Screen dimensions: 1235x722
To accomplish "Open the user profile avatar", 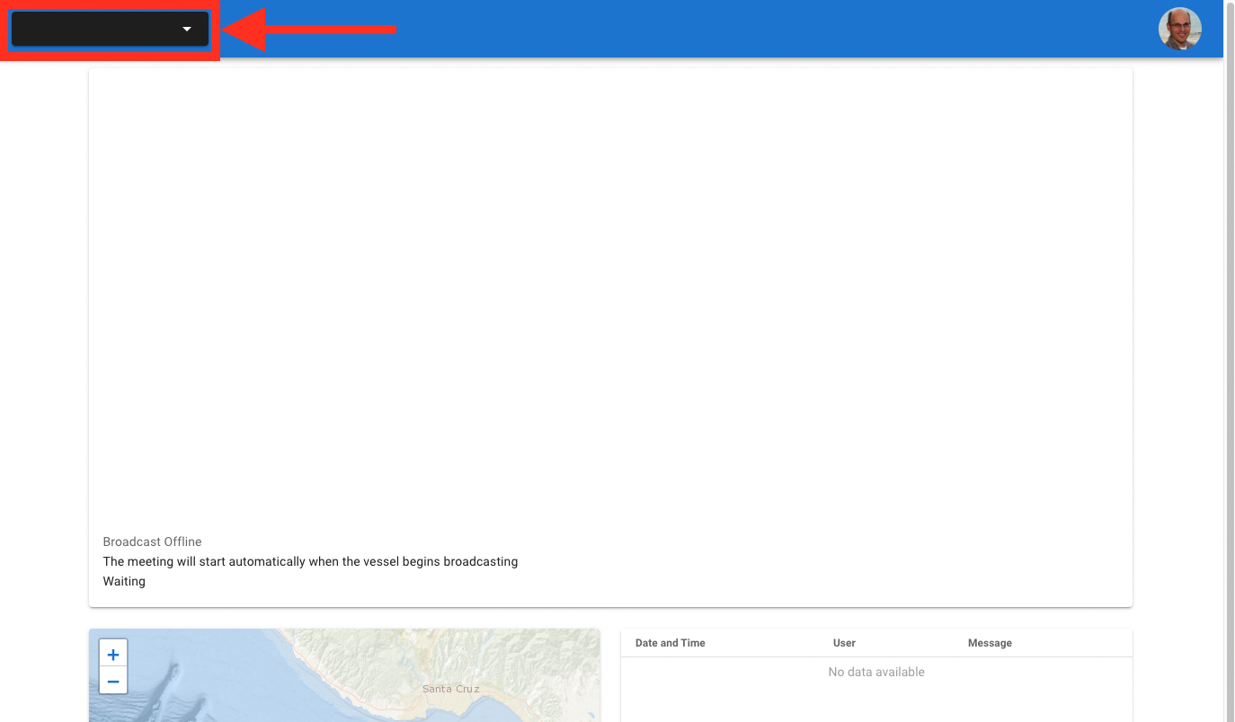I will [x=1179, y=29].
